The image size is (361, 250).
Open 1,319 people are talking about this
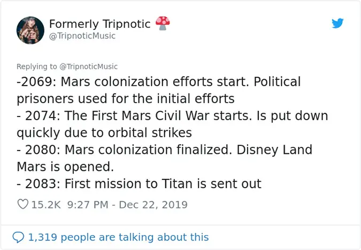tap(118, 237)
